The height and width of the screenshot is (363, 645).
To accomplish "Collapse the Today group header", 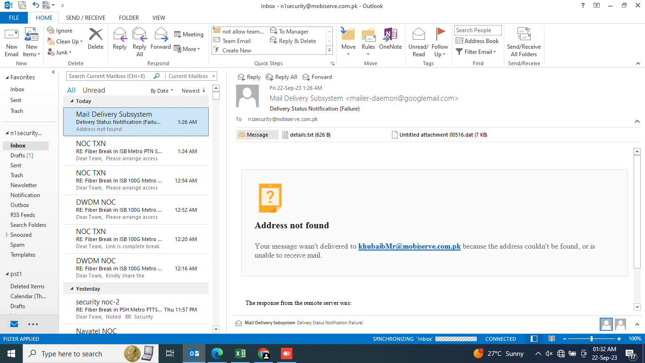I will coord(72,101).
